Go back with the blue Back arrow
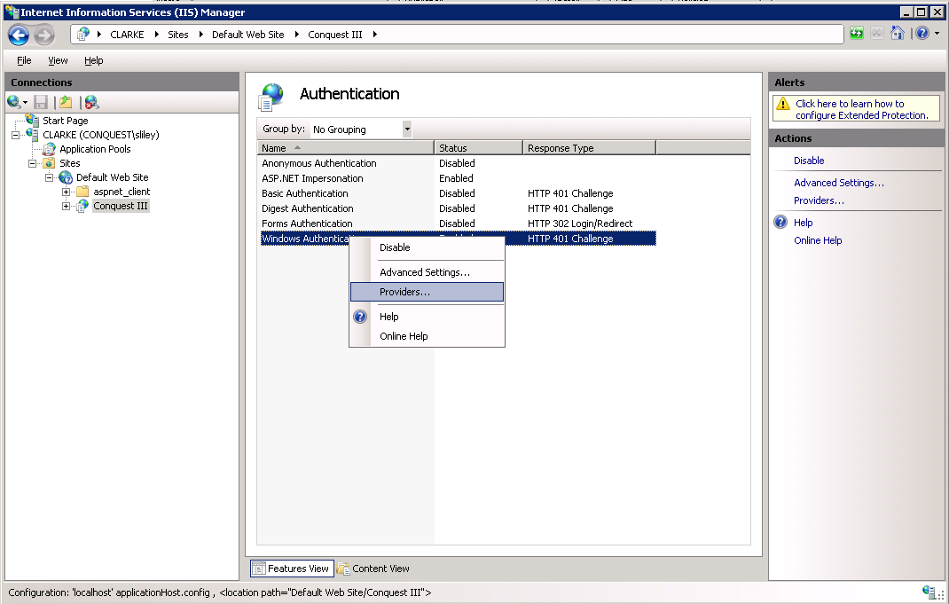Image resolution: width=949 pixels, height=604 pixels. (x=19, y=35)
